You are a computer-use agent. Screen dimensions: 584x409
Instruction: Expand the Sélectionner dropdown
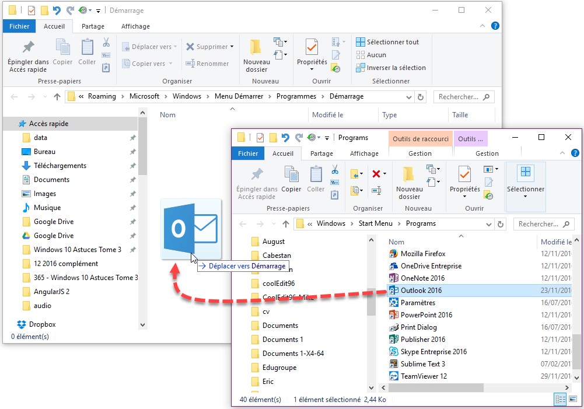526,196
